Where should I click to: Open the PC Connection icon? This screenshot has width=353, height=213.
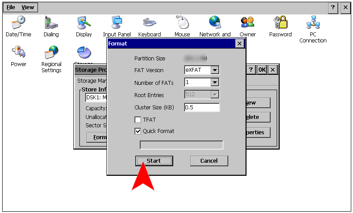coord(313,23)
